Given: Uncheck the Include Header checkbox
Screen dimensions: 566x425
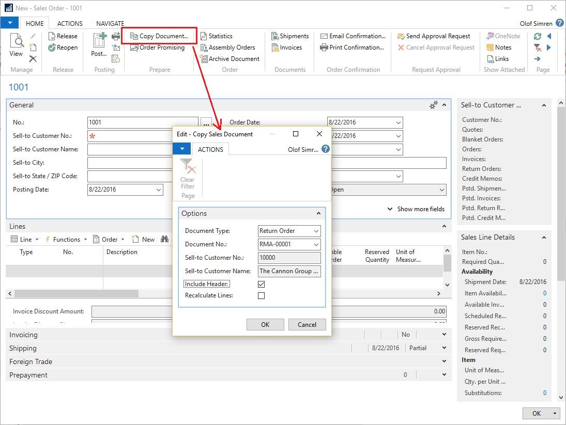Looking at the screenshot, I should (x=261, y=284).
